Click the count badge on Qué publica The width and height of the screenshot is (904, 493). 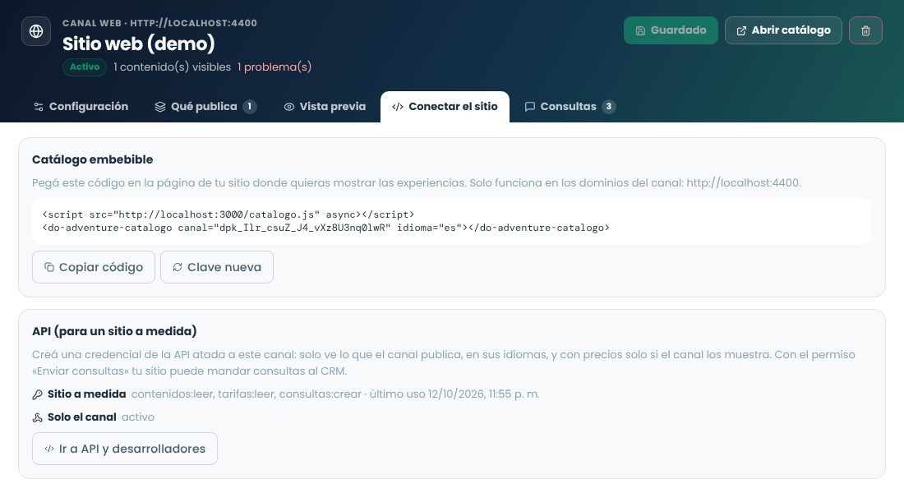pos(250,107)
